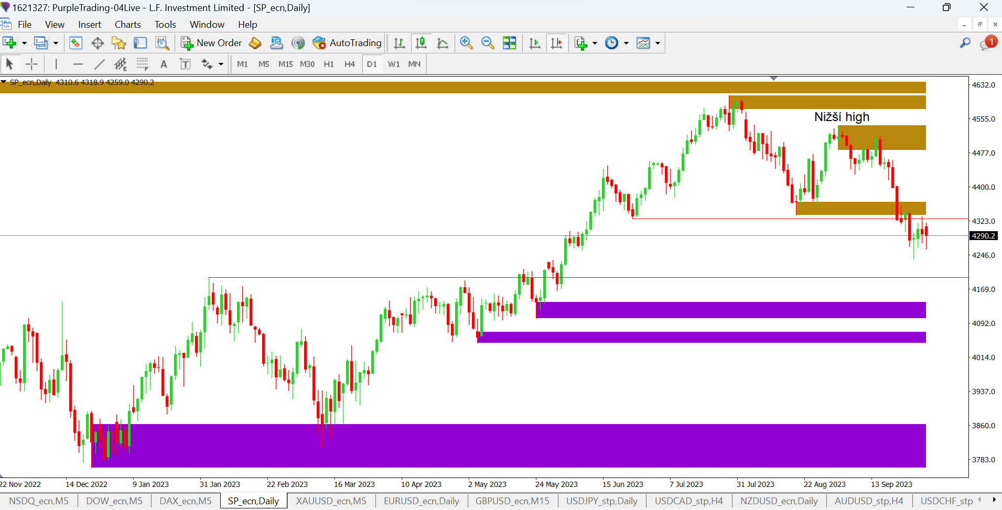Select the Text Label tool
Viewport: 1002px width, 510px height.
tap(185, 64)
